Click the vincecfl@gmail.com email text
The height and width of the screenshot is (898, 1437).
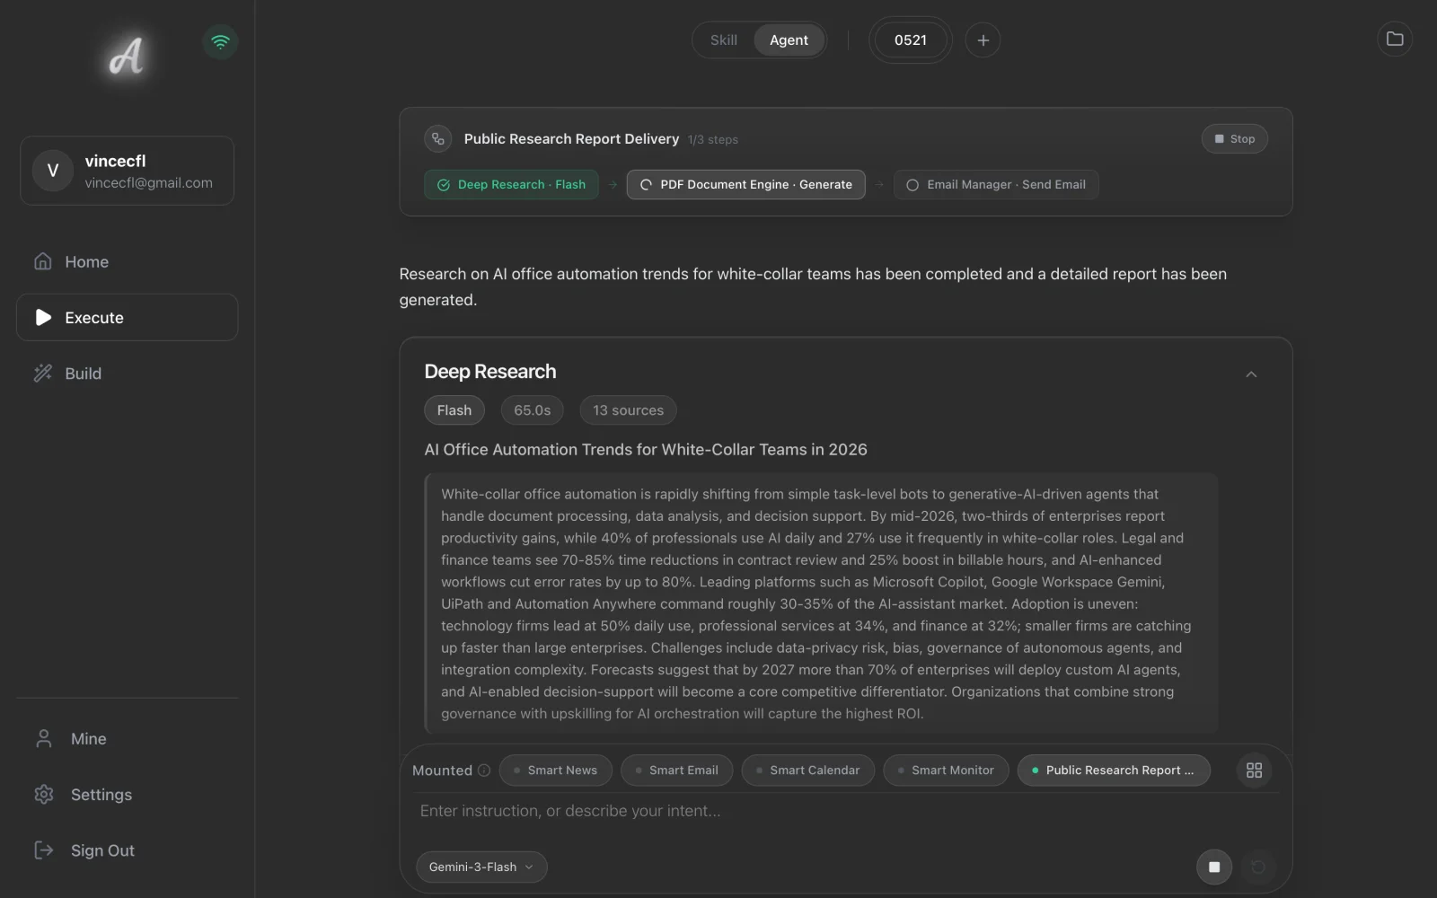149,183
